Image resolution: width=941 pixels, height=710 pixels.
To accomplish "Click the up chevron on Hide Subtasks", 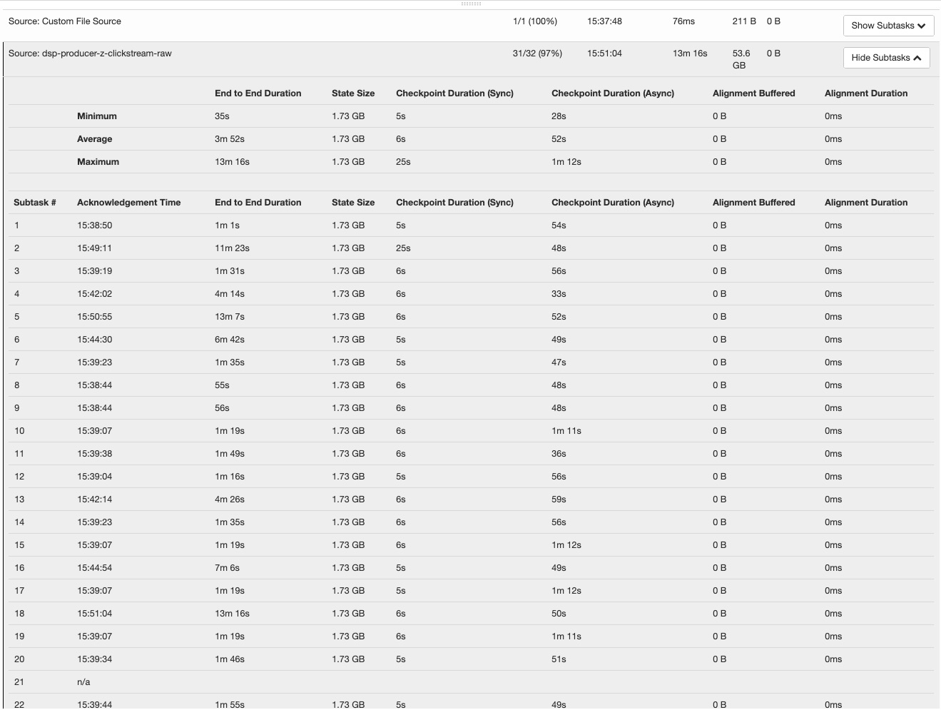I will (917, 58).
